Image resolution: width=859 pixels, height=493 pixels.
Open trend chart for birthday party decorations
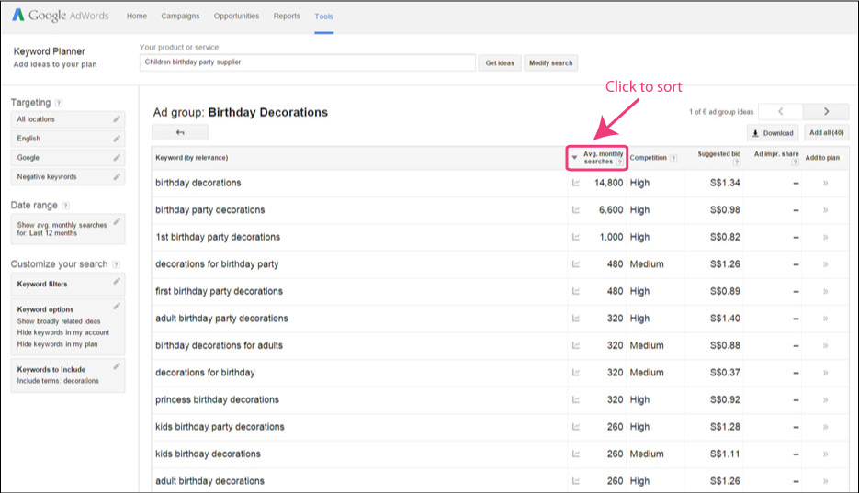pyautogui.click(x=576, y=210)
